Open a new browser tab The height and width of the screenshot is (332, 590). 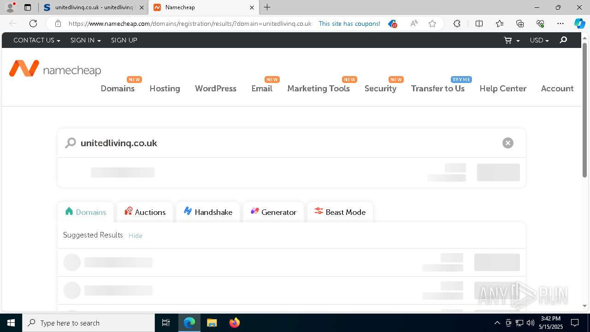(267, 7)
